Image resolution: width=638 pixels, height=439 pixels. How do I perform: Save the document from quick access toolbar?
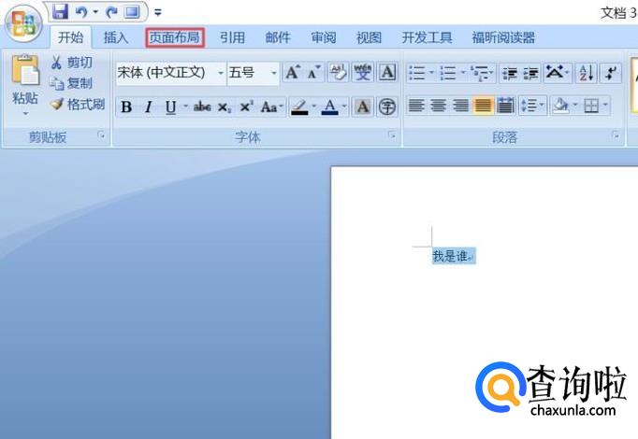[60, 11]
